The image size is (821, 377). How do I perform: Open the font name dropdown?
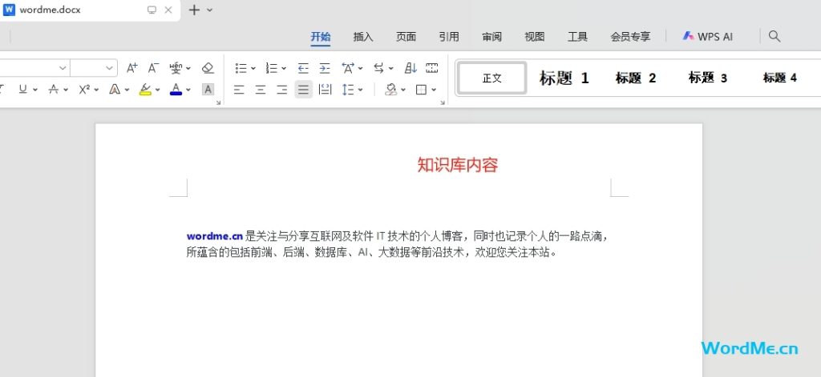63,68
